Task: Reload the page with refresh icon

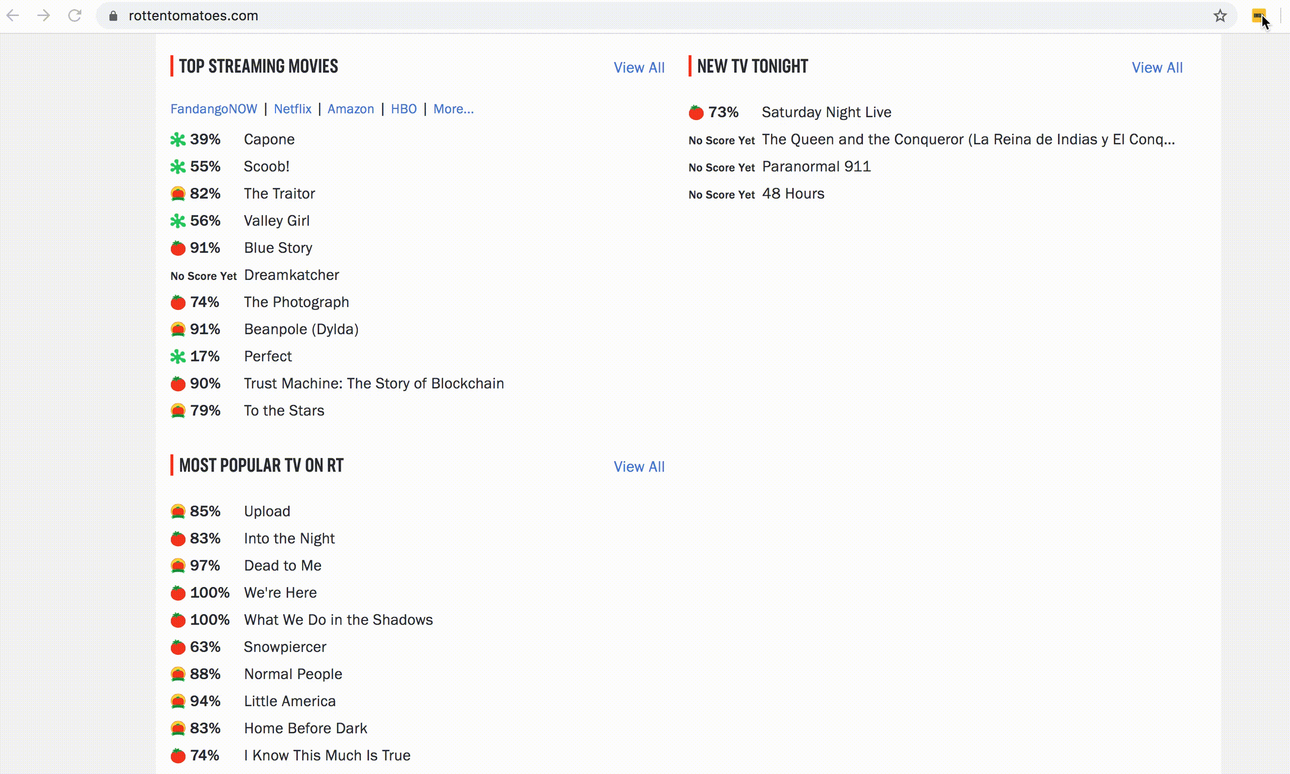Action: [x=75, y=15]
